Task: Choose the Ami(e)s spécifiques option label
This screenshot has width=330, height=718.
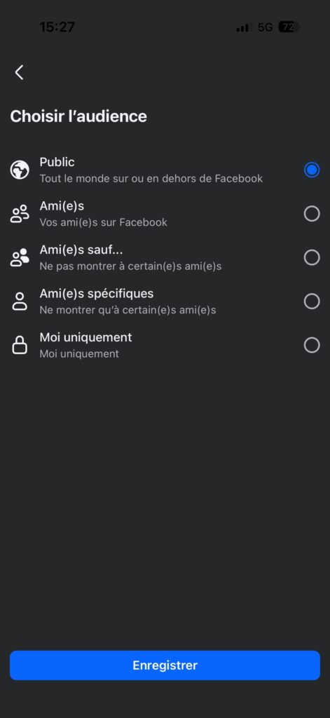Action: coord(97,294)
